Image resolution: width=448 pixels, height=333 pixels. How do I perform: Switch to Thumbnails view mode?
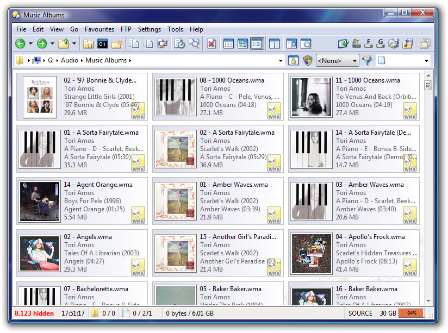tap(242, 43)
